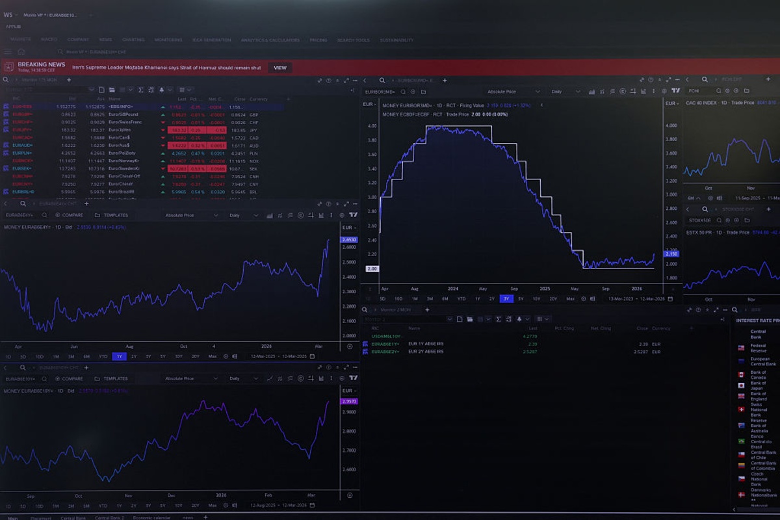Open the SUSTAINABILITY menu
This screenshot has width=780, height=520.
[x=396, y=40]
